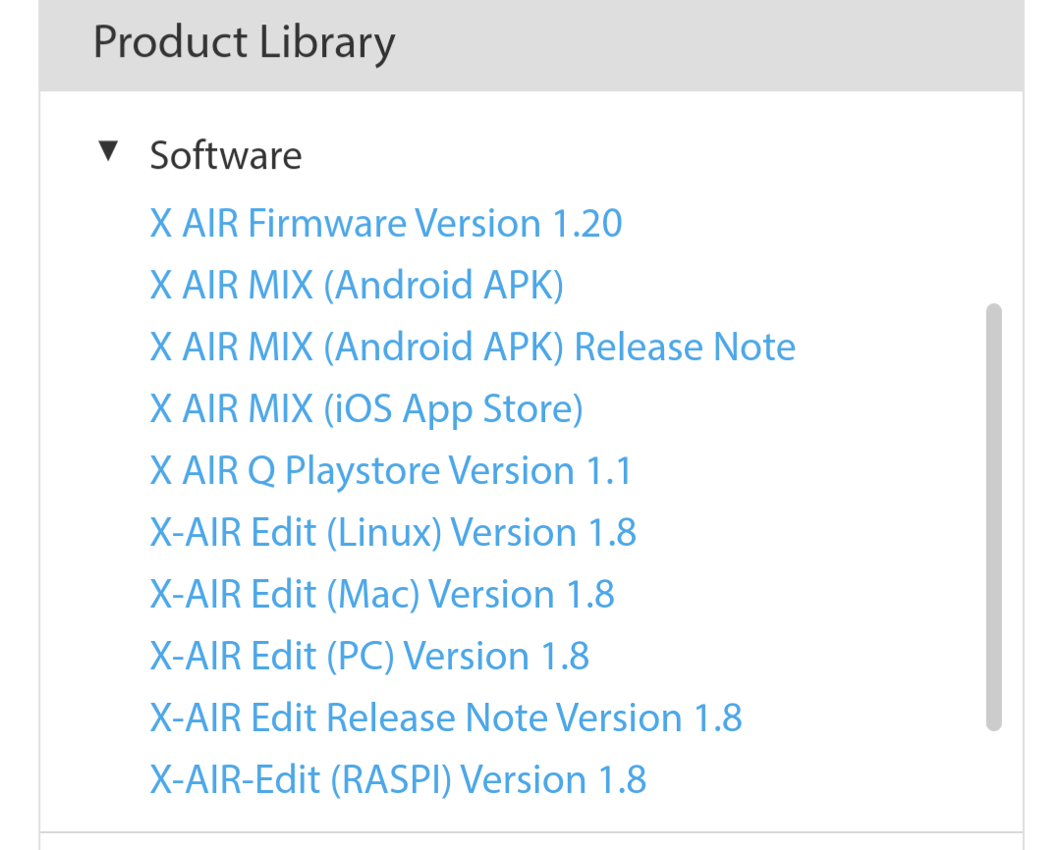Get the Raspberry Pi build of X-AIR-Edit
This screenshot has height=850, width=1061.
point(398,780)
